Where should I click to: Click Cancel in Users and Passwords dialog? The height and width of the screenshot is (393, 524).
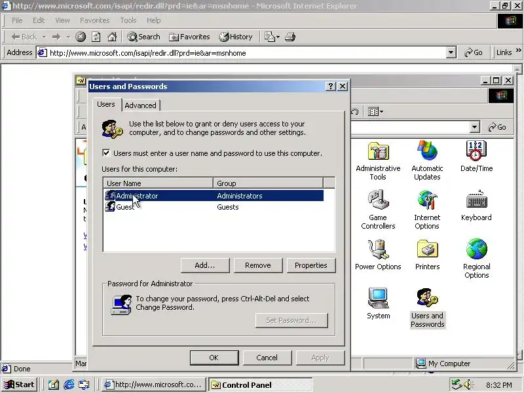pyautogui.click(x=267, y=358)
